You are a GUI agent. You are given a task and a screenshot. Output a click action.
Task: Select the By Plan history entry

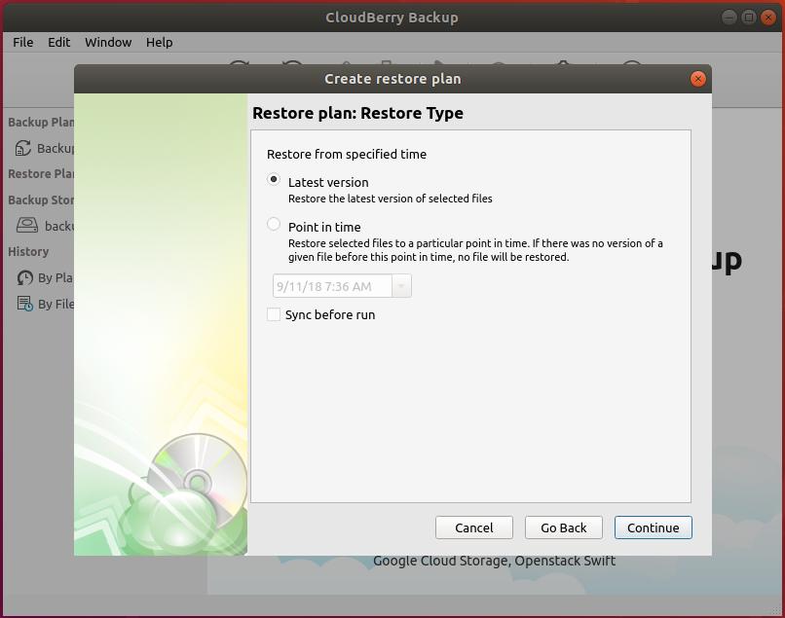pyautogui.click(x=56, y=277)
